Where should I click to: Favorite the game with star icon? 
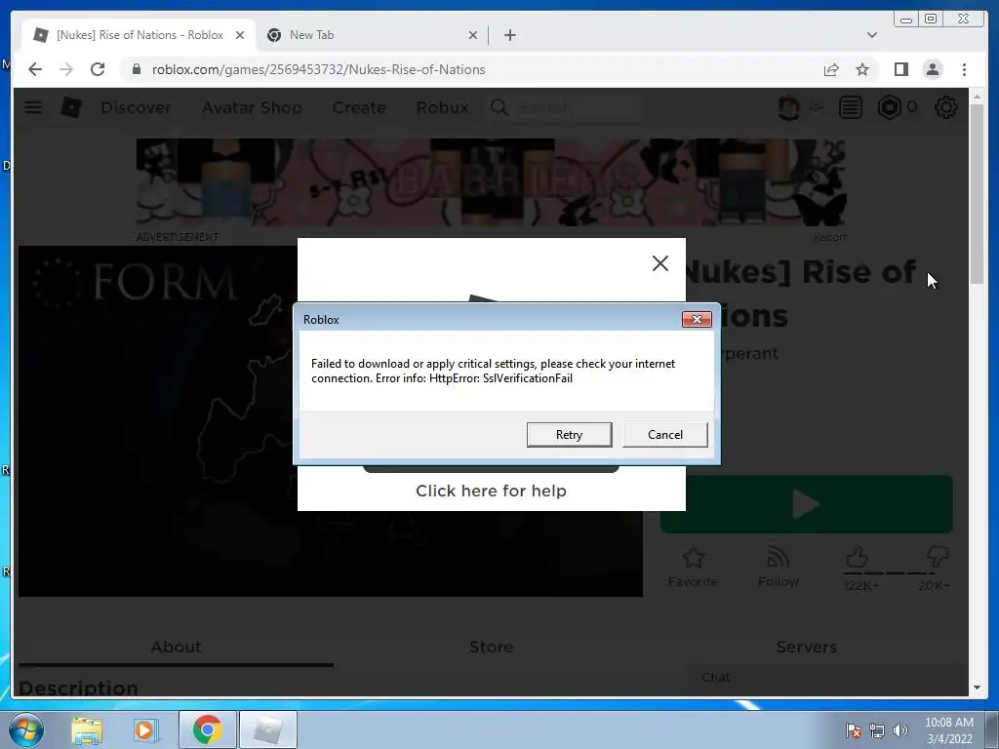point(694,558)
